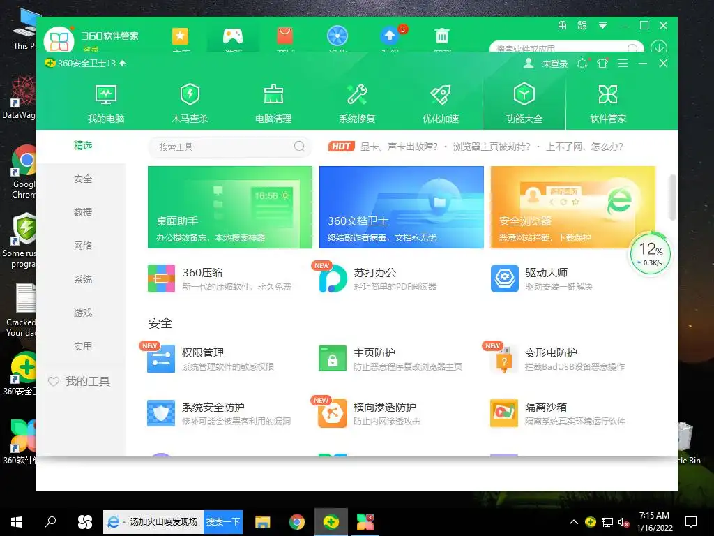Open blue purify icon in 360软件管家
This screenshot has height=536, width=714.
coord(337,36)
